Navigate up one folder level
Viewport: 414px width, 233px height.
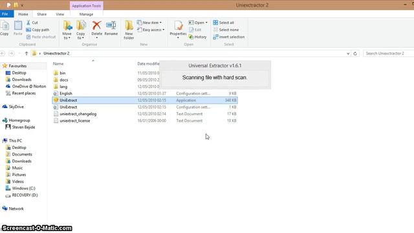[27, 53]
